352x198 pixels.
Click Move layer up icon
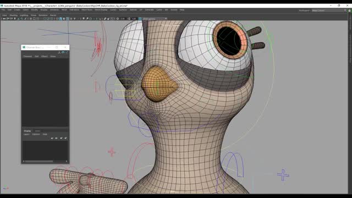click(52, 138)
